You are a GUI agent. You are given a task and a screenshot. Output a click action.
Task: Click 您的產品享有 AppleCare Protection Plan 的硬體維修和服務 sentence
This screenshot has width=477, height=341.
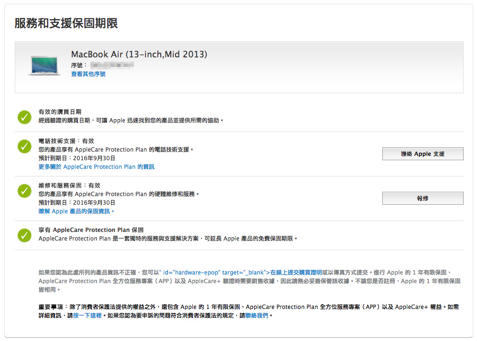pyautogui.click(x=119, y=194)
